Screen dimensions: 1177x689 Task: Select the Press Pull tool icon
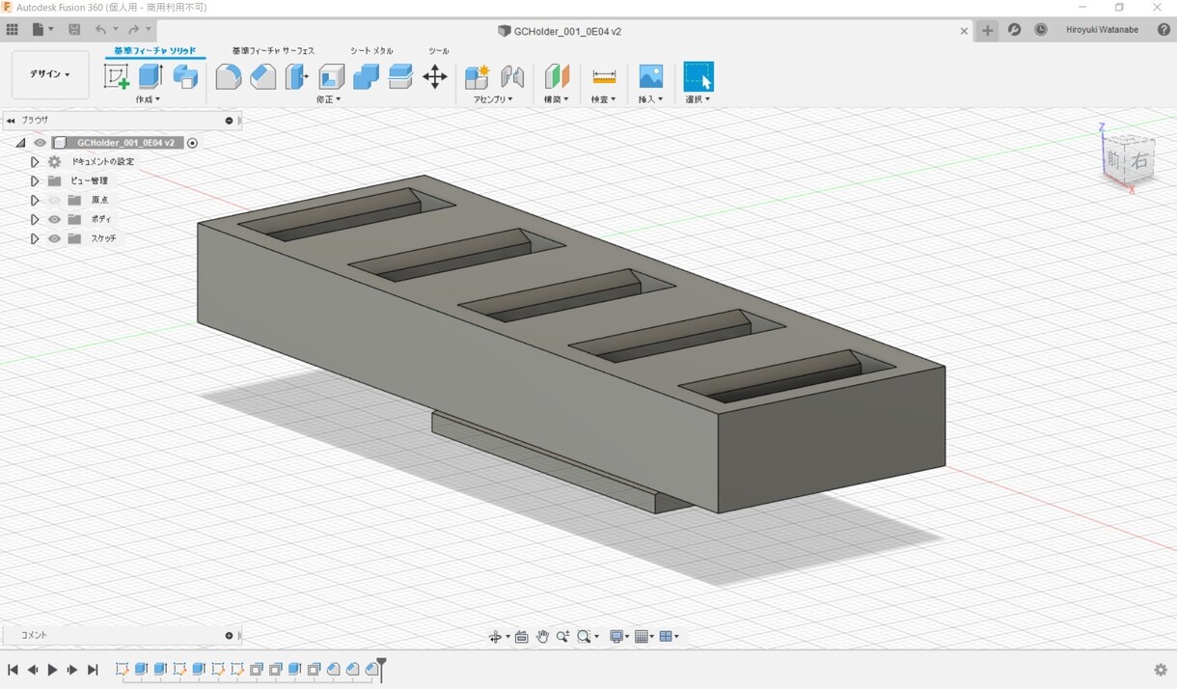coord(297,76)
